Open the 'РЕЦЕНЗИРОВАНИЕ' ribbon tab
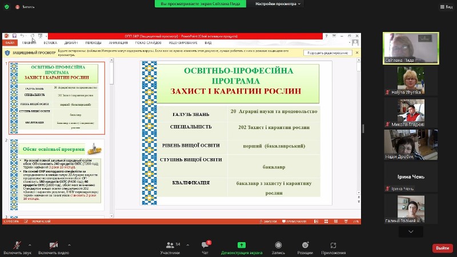 coord(183,43)
